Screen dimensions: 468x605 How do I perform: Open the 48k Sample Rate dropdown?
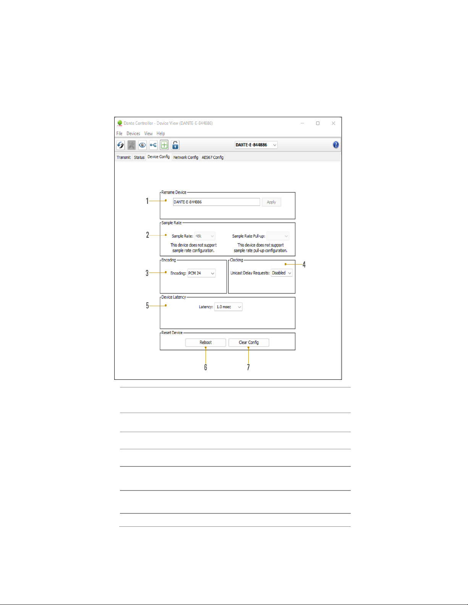[x=205, y=236]
